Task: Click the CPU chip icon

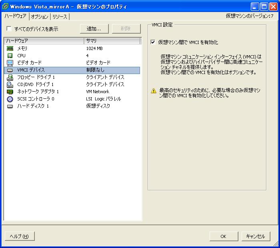Action: tap(10, 56)
